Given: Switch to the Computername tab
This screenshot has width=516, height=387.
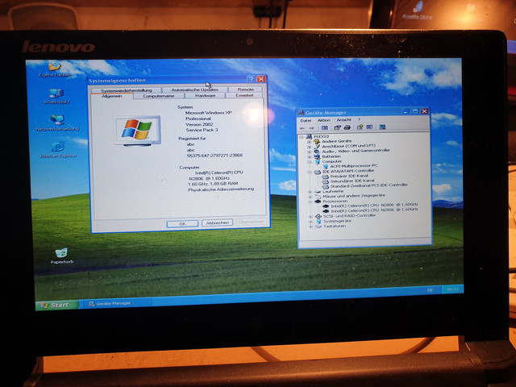Looking at the screenshot, I should (x=158, y=96).
